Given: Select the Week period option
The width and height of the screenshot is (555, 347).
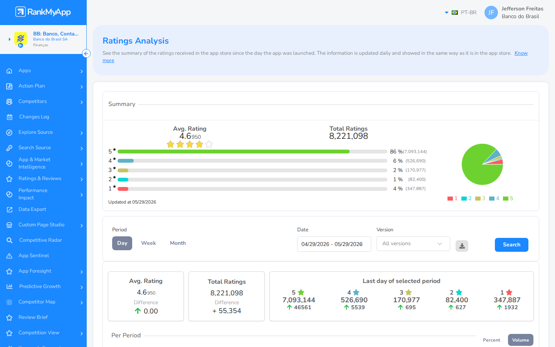Looking at the screenshot, I should pos(148,243).
